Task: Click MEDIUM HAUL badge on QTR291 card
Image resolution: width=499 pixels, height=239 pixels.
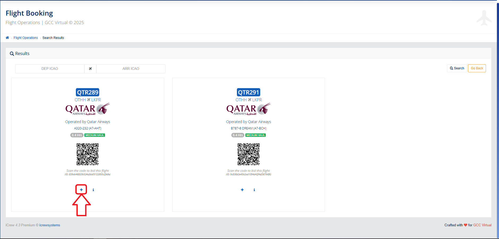Action: pos(255,135)
